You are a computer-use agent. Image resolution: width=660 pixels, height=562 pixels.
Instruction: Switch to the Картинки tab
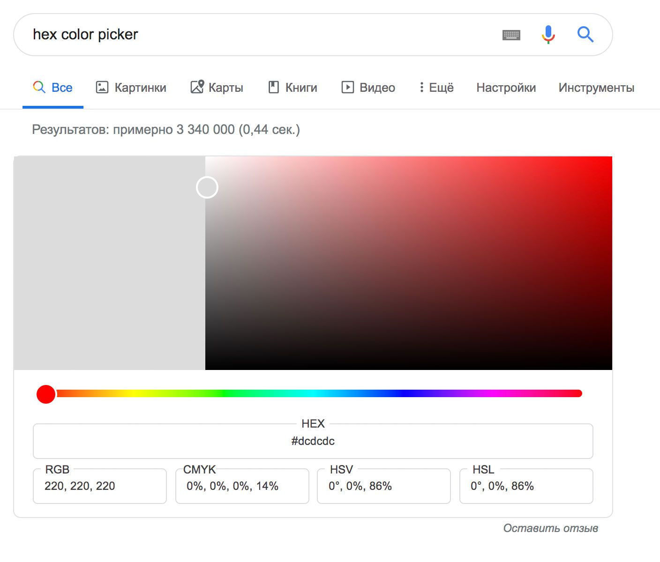coord(131,88)
